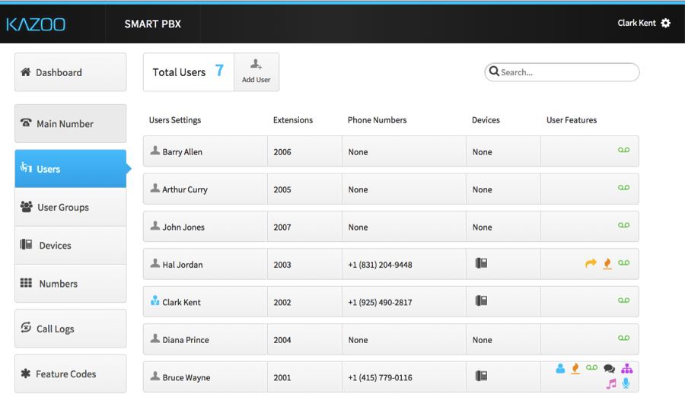
Task: Open the Numbers sidebar item
Action: [70, 284]
